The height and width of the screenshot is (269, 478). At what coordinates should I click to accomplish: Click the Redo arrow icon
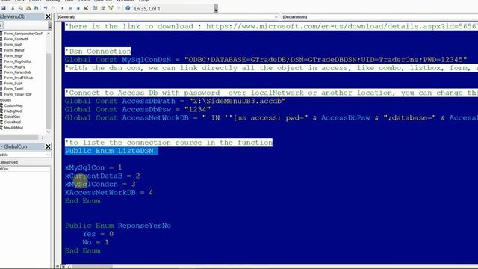coord(53,8)
